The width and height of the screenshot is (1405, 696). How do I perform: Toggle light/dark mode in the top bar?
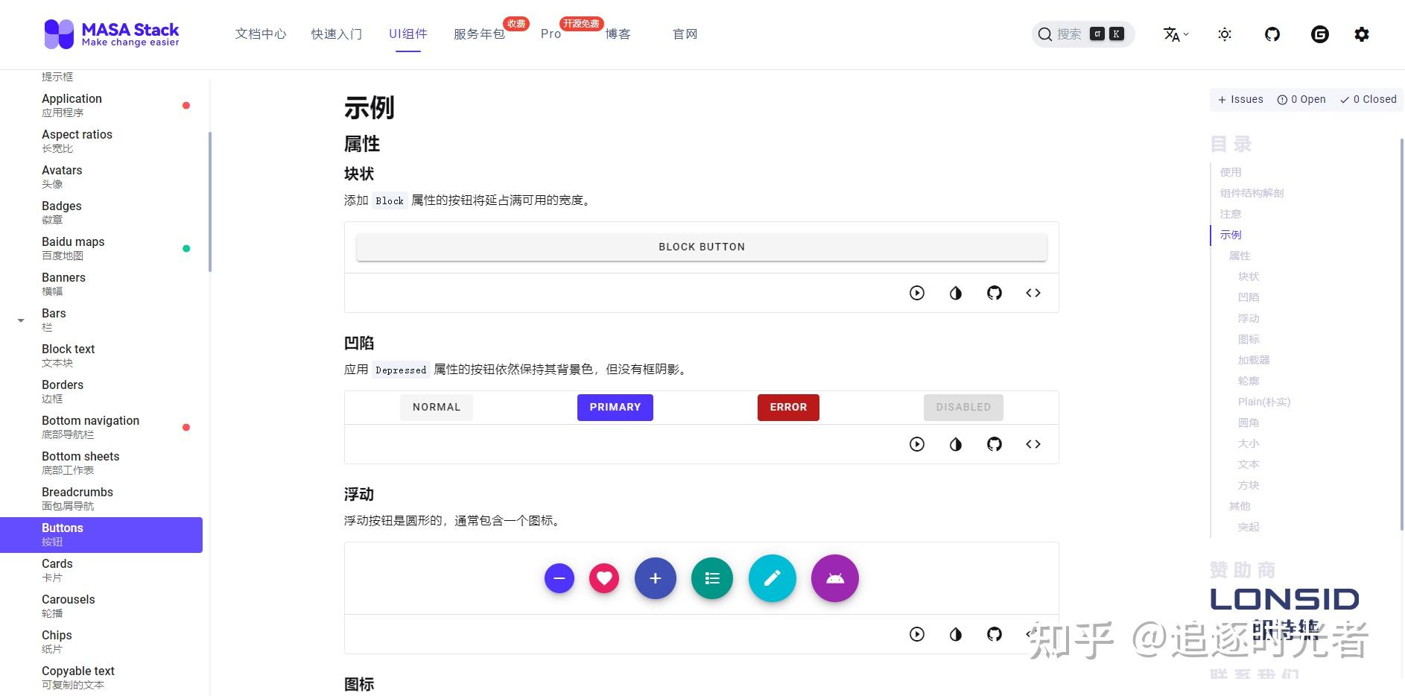[x=1224, y=34]
